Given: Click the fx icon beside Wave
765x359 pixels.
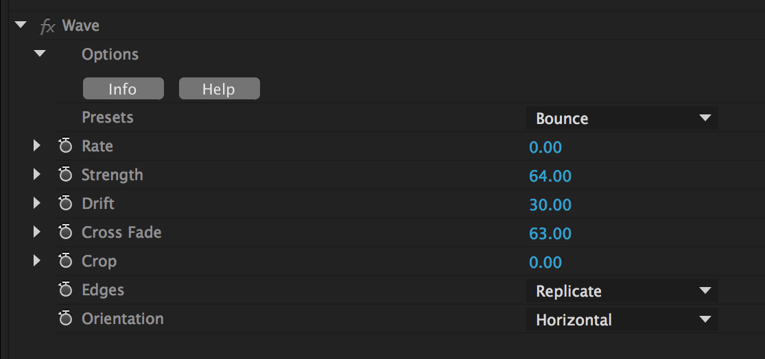Looking at the screenshot, I should click(47, 27).
